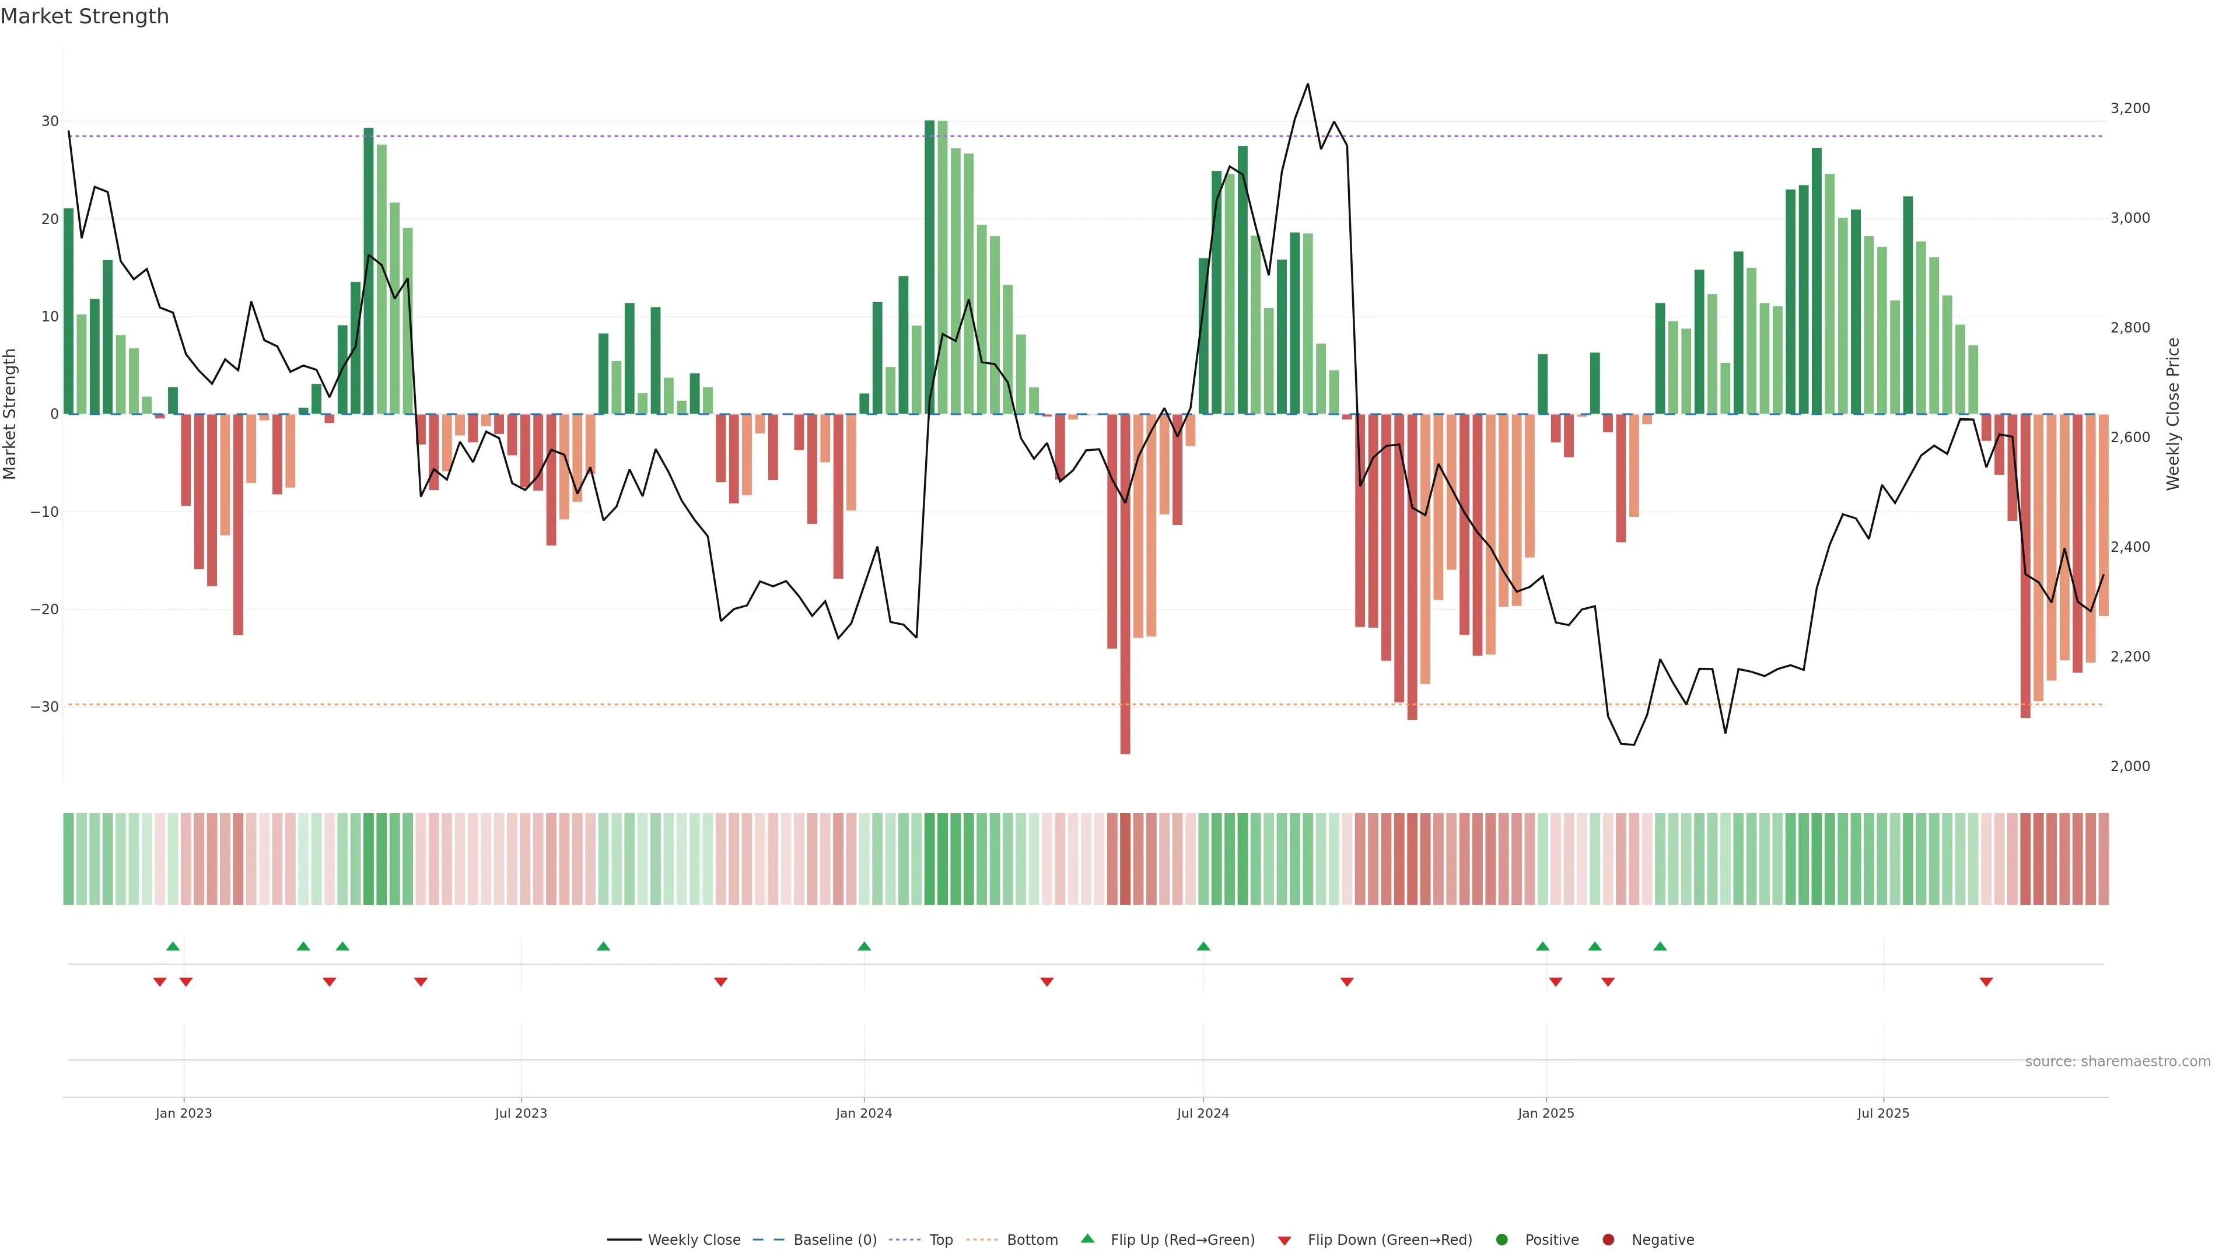The width and height of the screenshot is (2240, 1260).
Task: Click Flip Up green triangle legend icon
Action: click(x=1087, y=1239)
